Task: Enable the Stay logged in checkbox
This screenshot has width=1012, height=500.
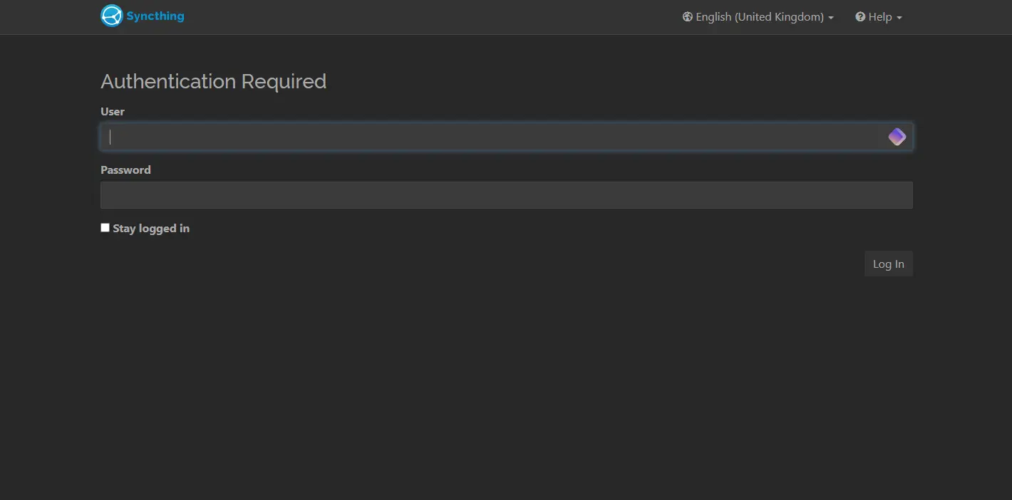Action: point(105,227)
